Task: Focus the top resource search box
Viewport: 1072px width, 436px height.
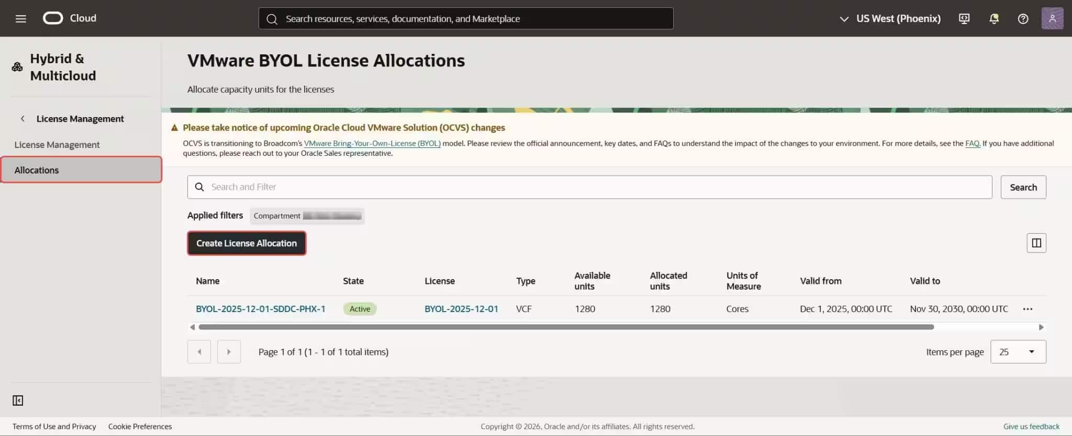Action: (x=466, y=19)
